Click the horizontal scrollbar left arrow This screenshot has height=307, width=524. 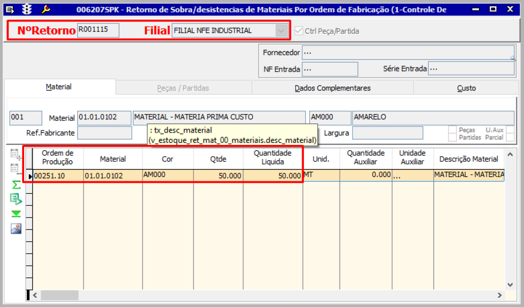(x=35, y=295)
